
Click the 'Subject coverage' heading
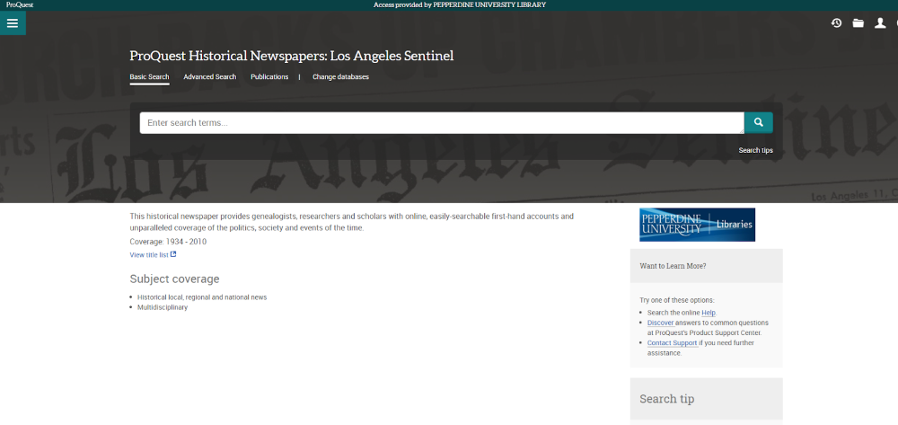point(175,279)
